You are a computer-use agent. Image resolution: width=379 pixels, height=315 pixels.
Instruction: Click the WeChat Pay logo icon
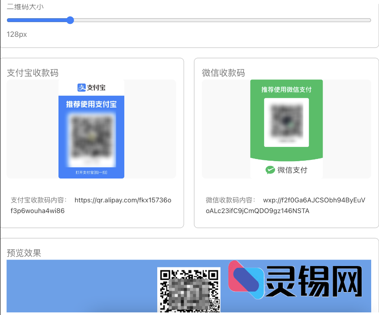click(x=270, y=170)
